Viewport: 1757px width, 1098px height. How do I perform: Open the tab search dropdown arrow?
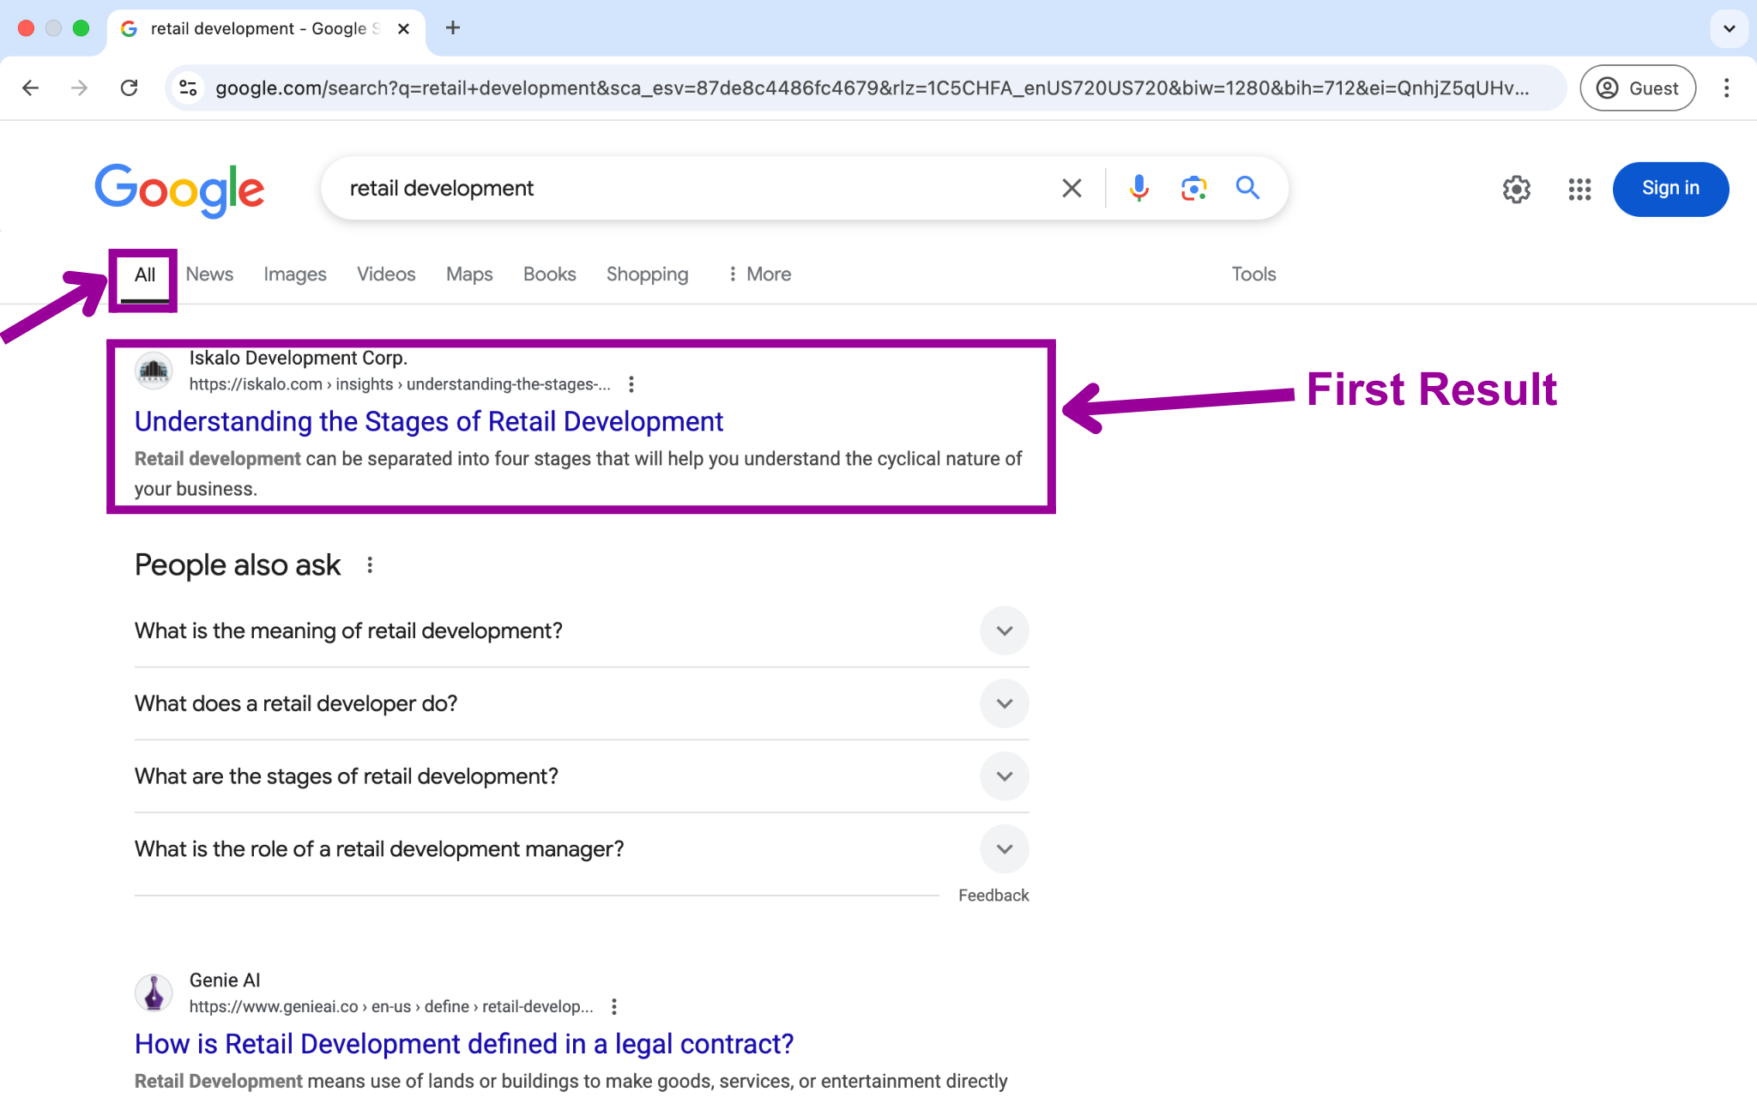point(1730,28)
